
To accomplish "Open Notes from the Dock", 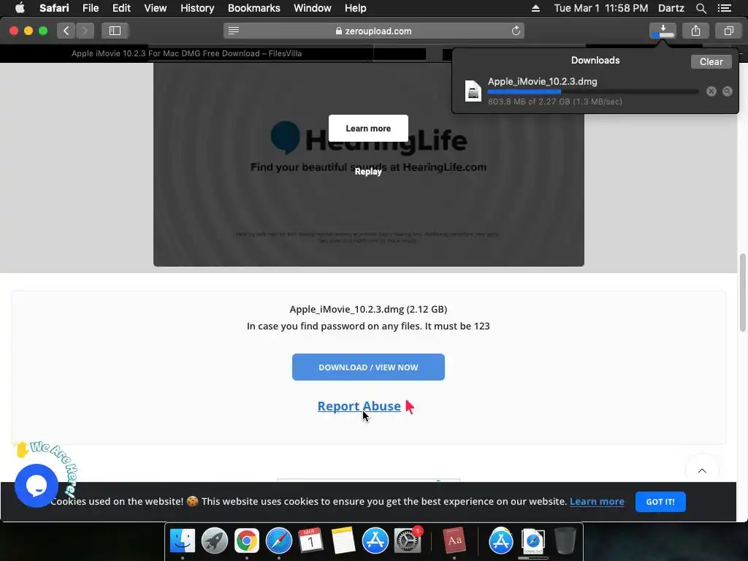I will click(343, 541).
